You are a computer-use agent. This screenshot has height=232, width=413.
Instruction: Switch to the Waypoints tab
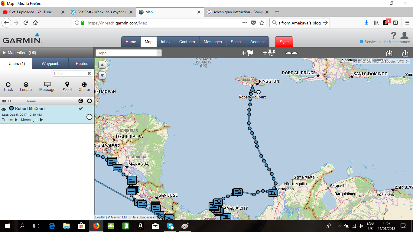click(51, 63)
